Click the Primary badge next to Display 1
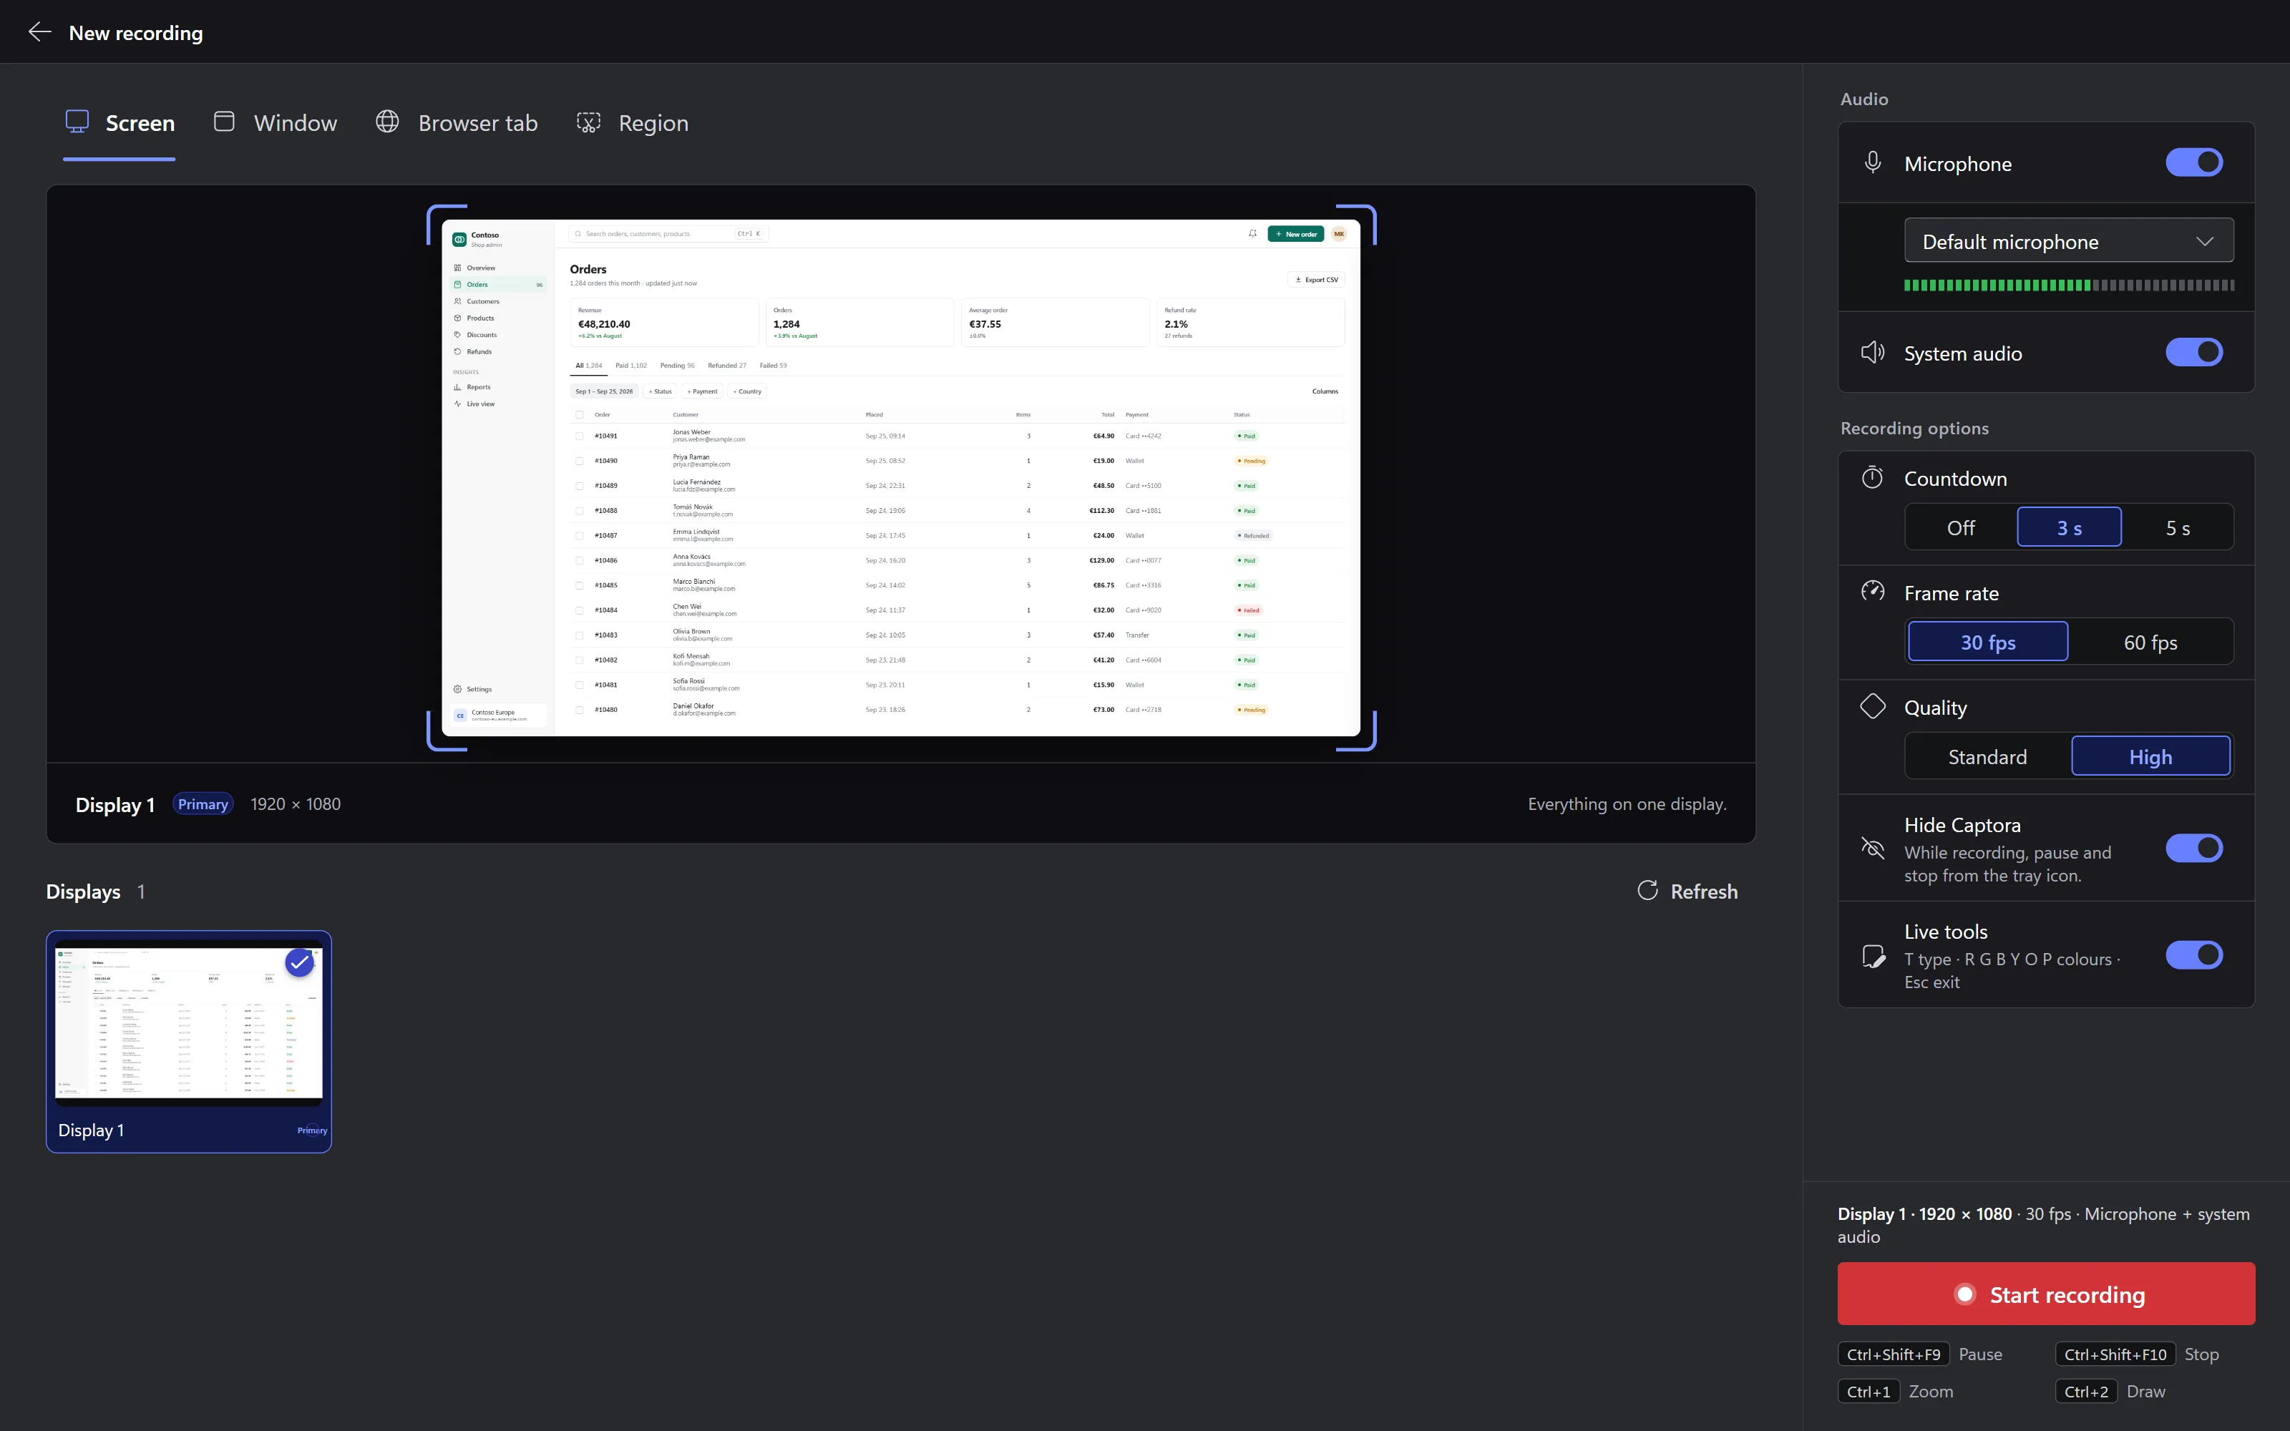The image size is (2290, 1431). [x=203, y=804]
